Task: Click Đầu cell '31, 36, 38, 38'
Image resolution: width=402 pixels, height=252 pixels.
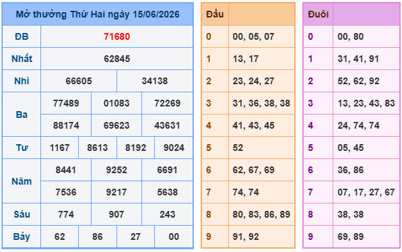Action: pos(261,103)
